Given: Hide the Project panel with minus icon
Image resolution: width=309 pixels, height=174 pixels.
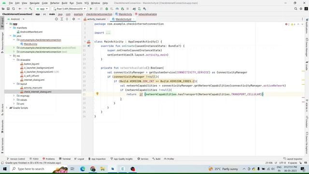Looking at the screenshot, I should tap(79, 19).
